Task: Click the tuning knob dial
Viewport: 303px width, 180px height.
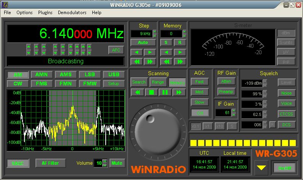Action: 158,132
